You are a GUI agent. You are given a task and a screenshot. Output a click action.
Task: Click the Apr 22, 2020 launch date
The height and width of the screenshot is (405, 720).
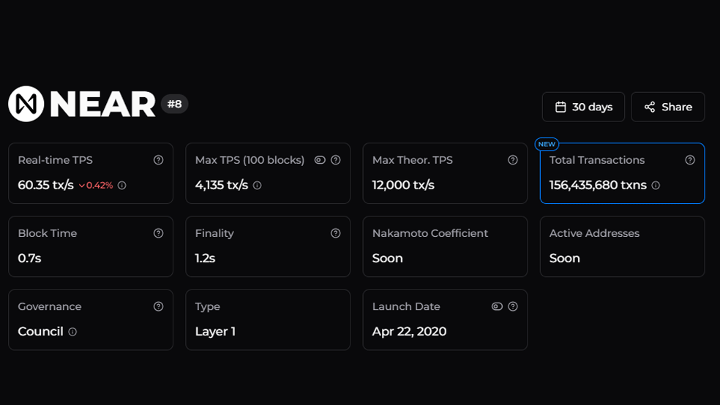click(409, 332)
